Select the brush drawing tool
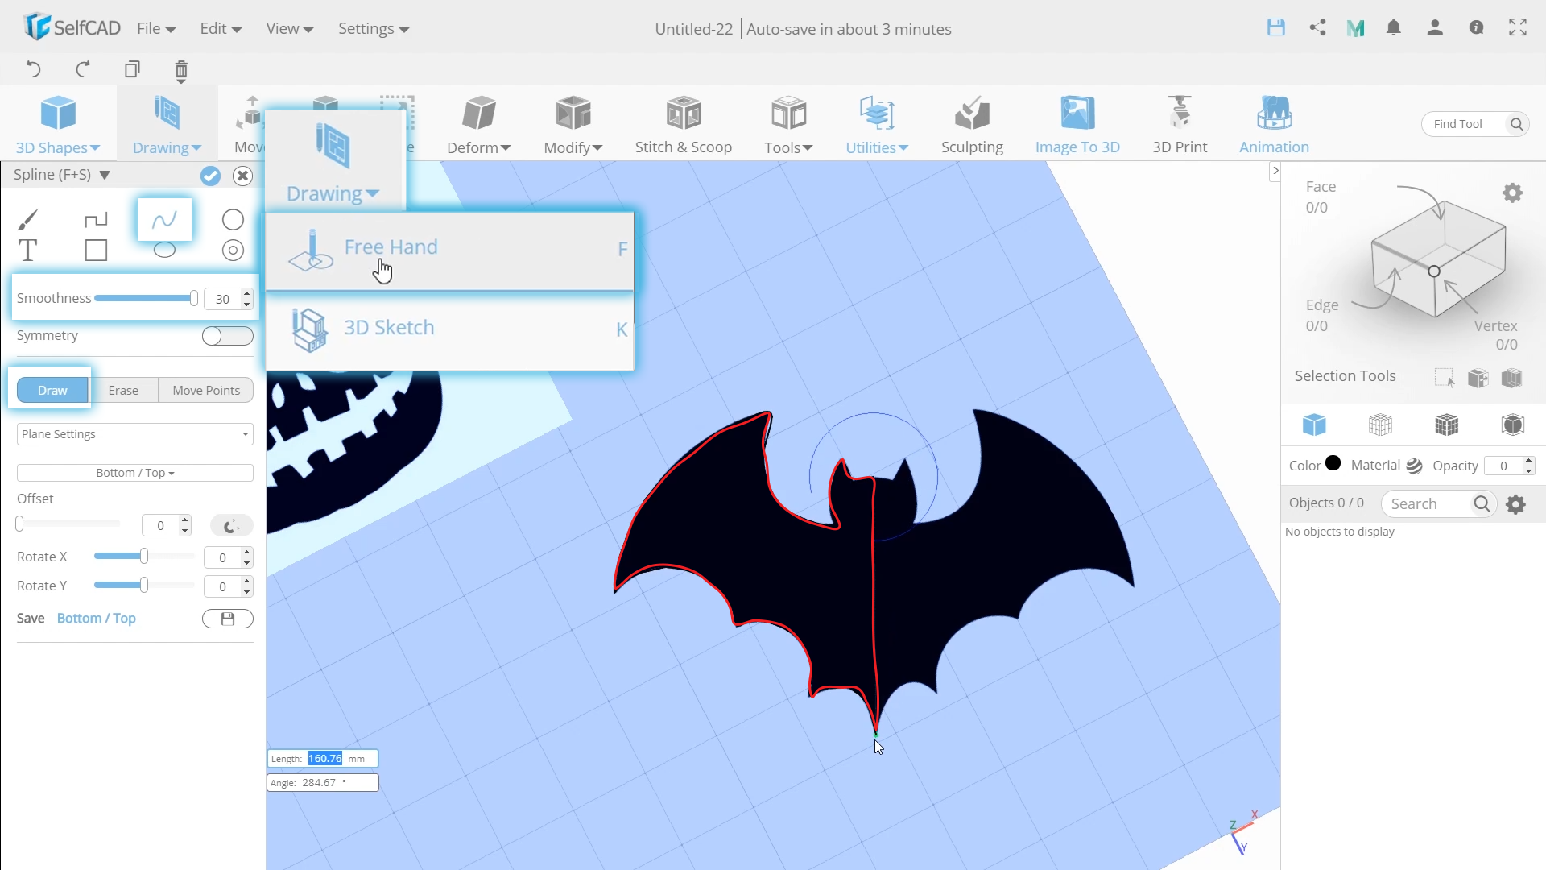 point(27,219)
